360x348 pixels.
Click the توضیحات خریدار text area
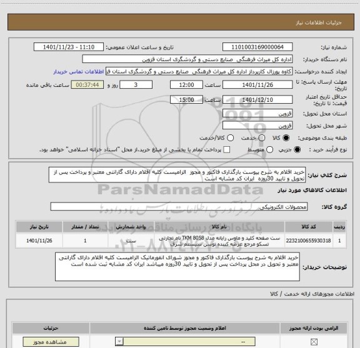177,266
